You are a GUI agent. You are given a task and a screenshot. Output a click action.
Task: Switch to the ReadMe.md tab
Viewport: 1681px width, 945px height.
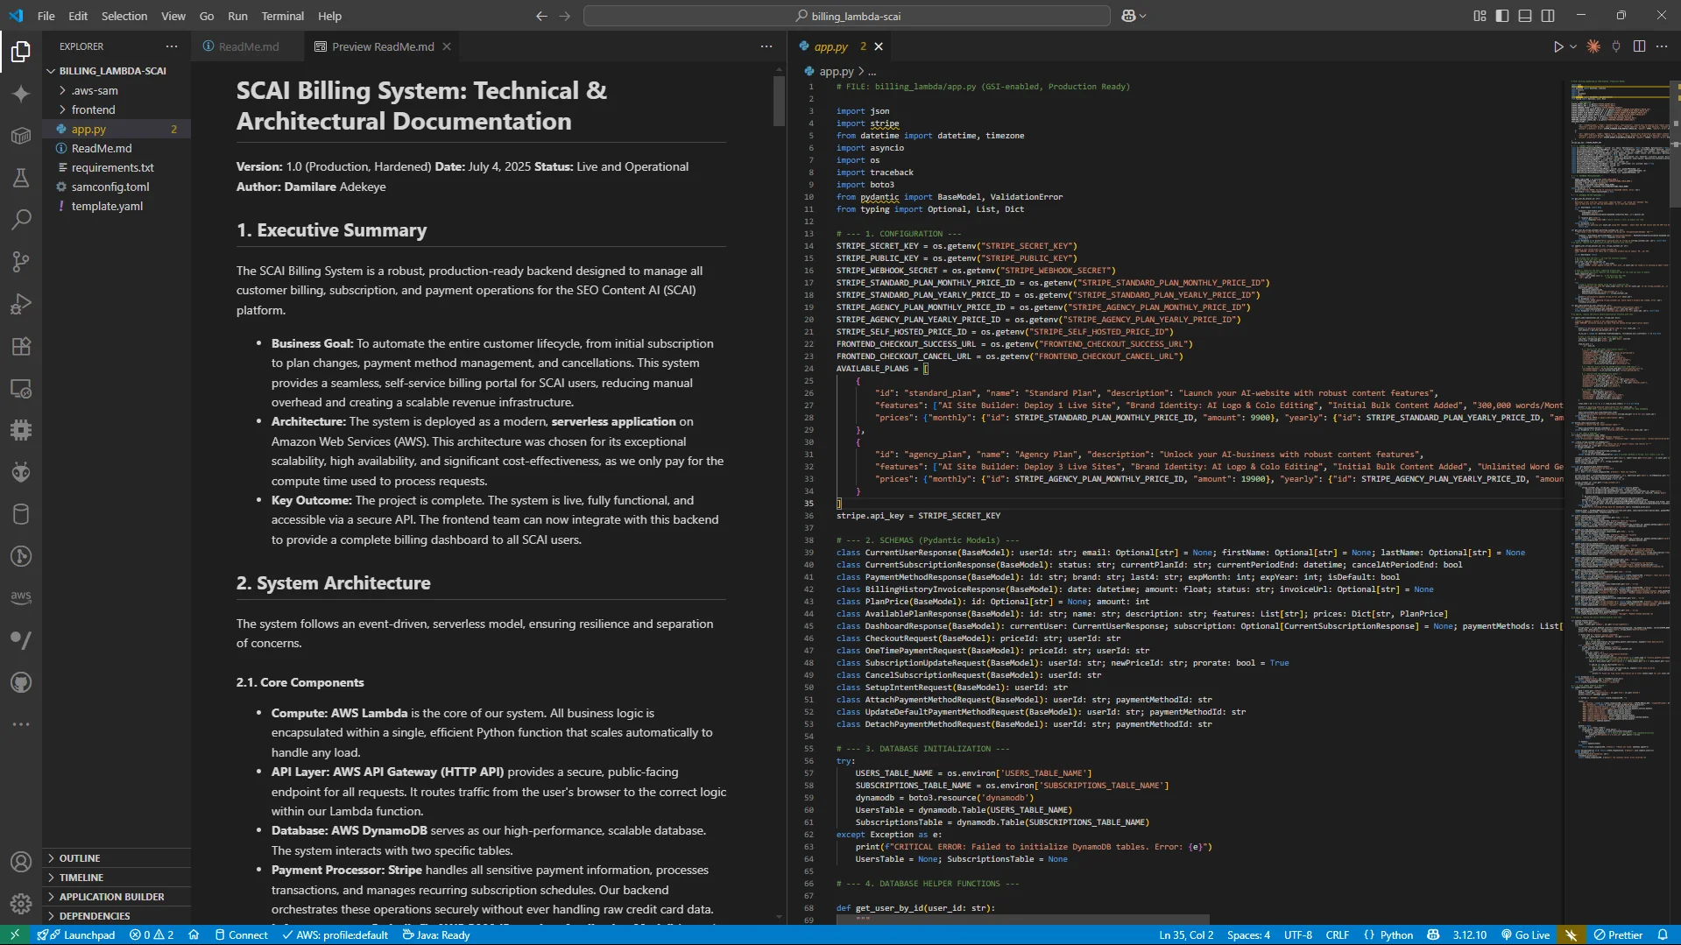pos(248,46)
